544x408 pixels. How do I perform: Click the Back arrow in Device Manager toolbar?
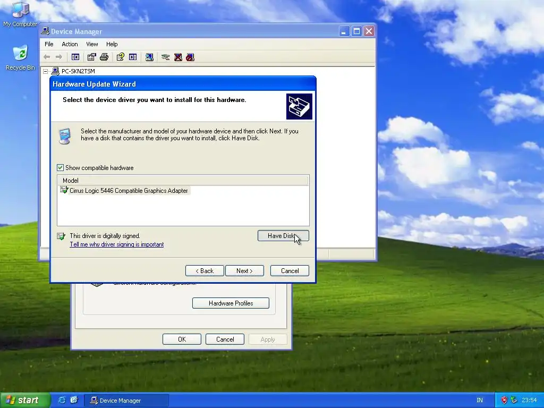coord(47,57)
